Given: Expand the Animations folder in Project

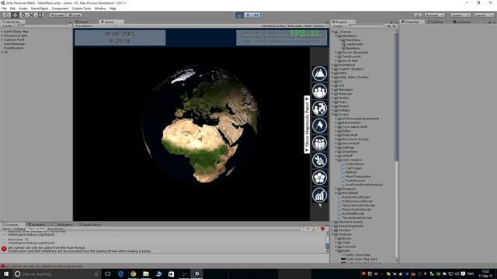Looking at the screenshot, I should (333, 65).
